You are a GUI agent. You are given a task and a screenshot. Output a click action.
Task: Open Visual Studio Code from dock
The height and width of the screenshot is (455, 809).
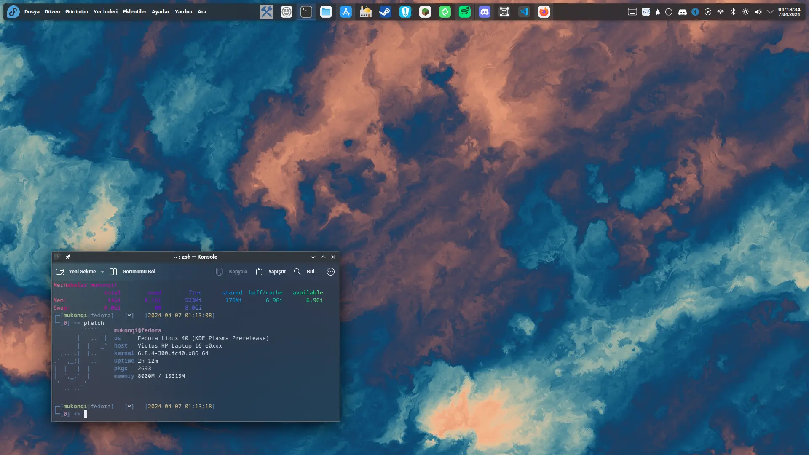click(x=524, y=12)
